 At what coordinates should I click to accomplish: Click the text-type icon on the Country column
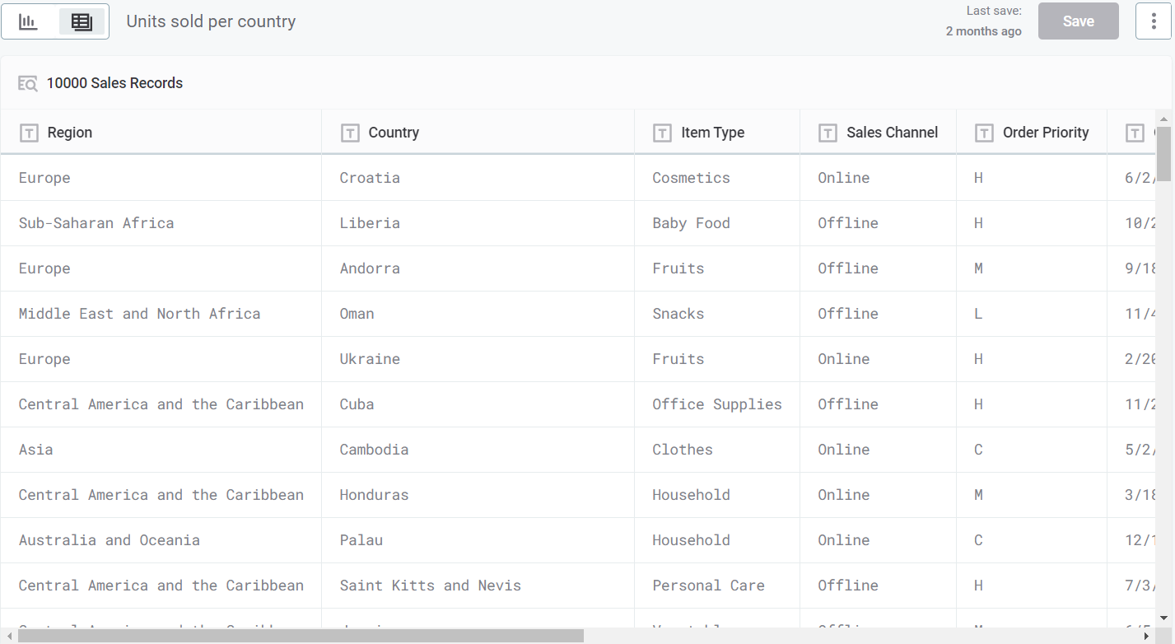(x=350, y=132)
